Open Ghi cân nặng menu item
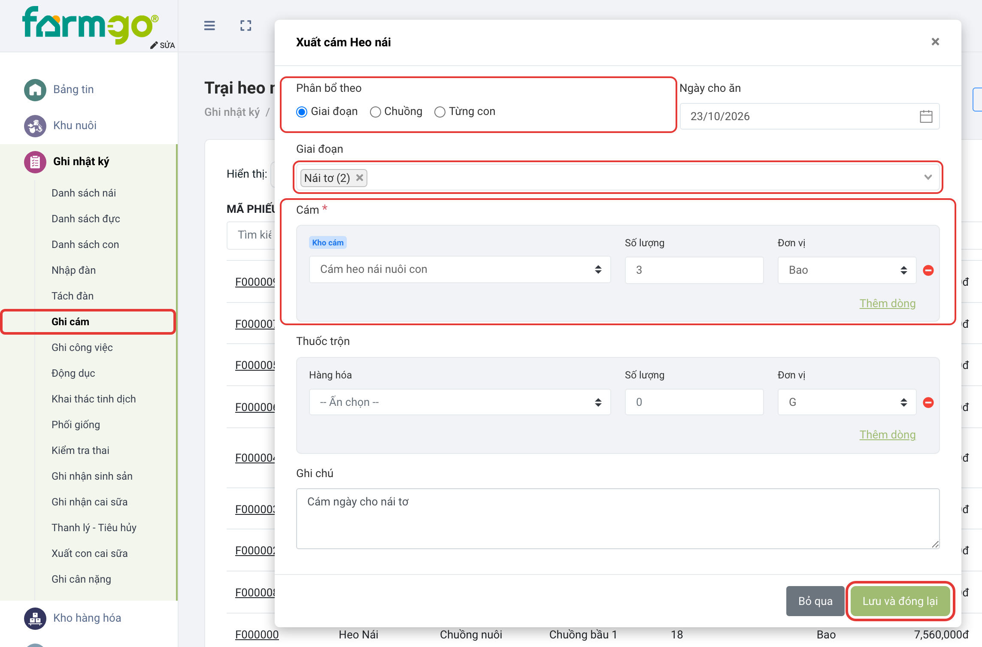This screenshot has width=982, height=647. (81, 579)
